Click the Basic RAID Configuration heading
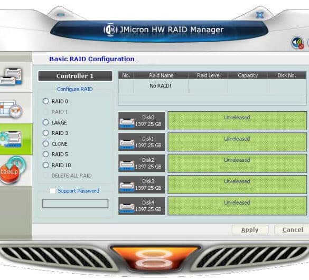This screenshot has height=280, width=309. 92,59
